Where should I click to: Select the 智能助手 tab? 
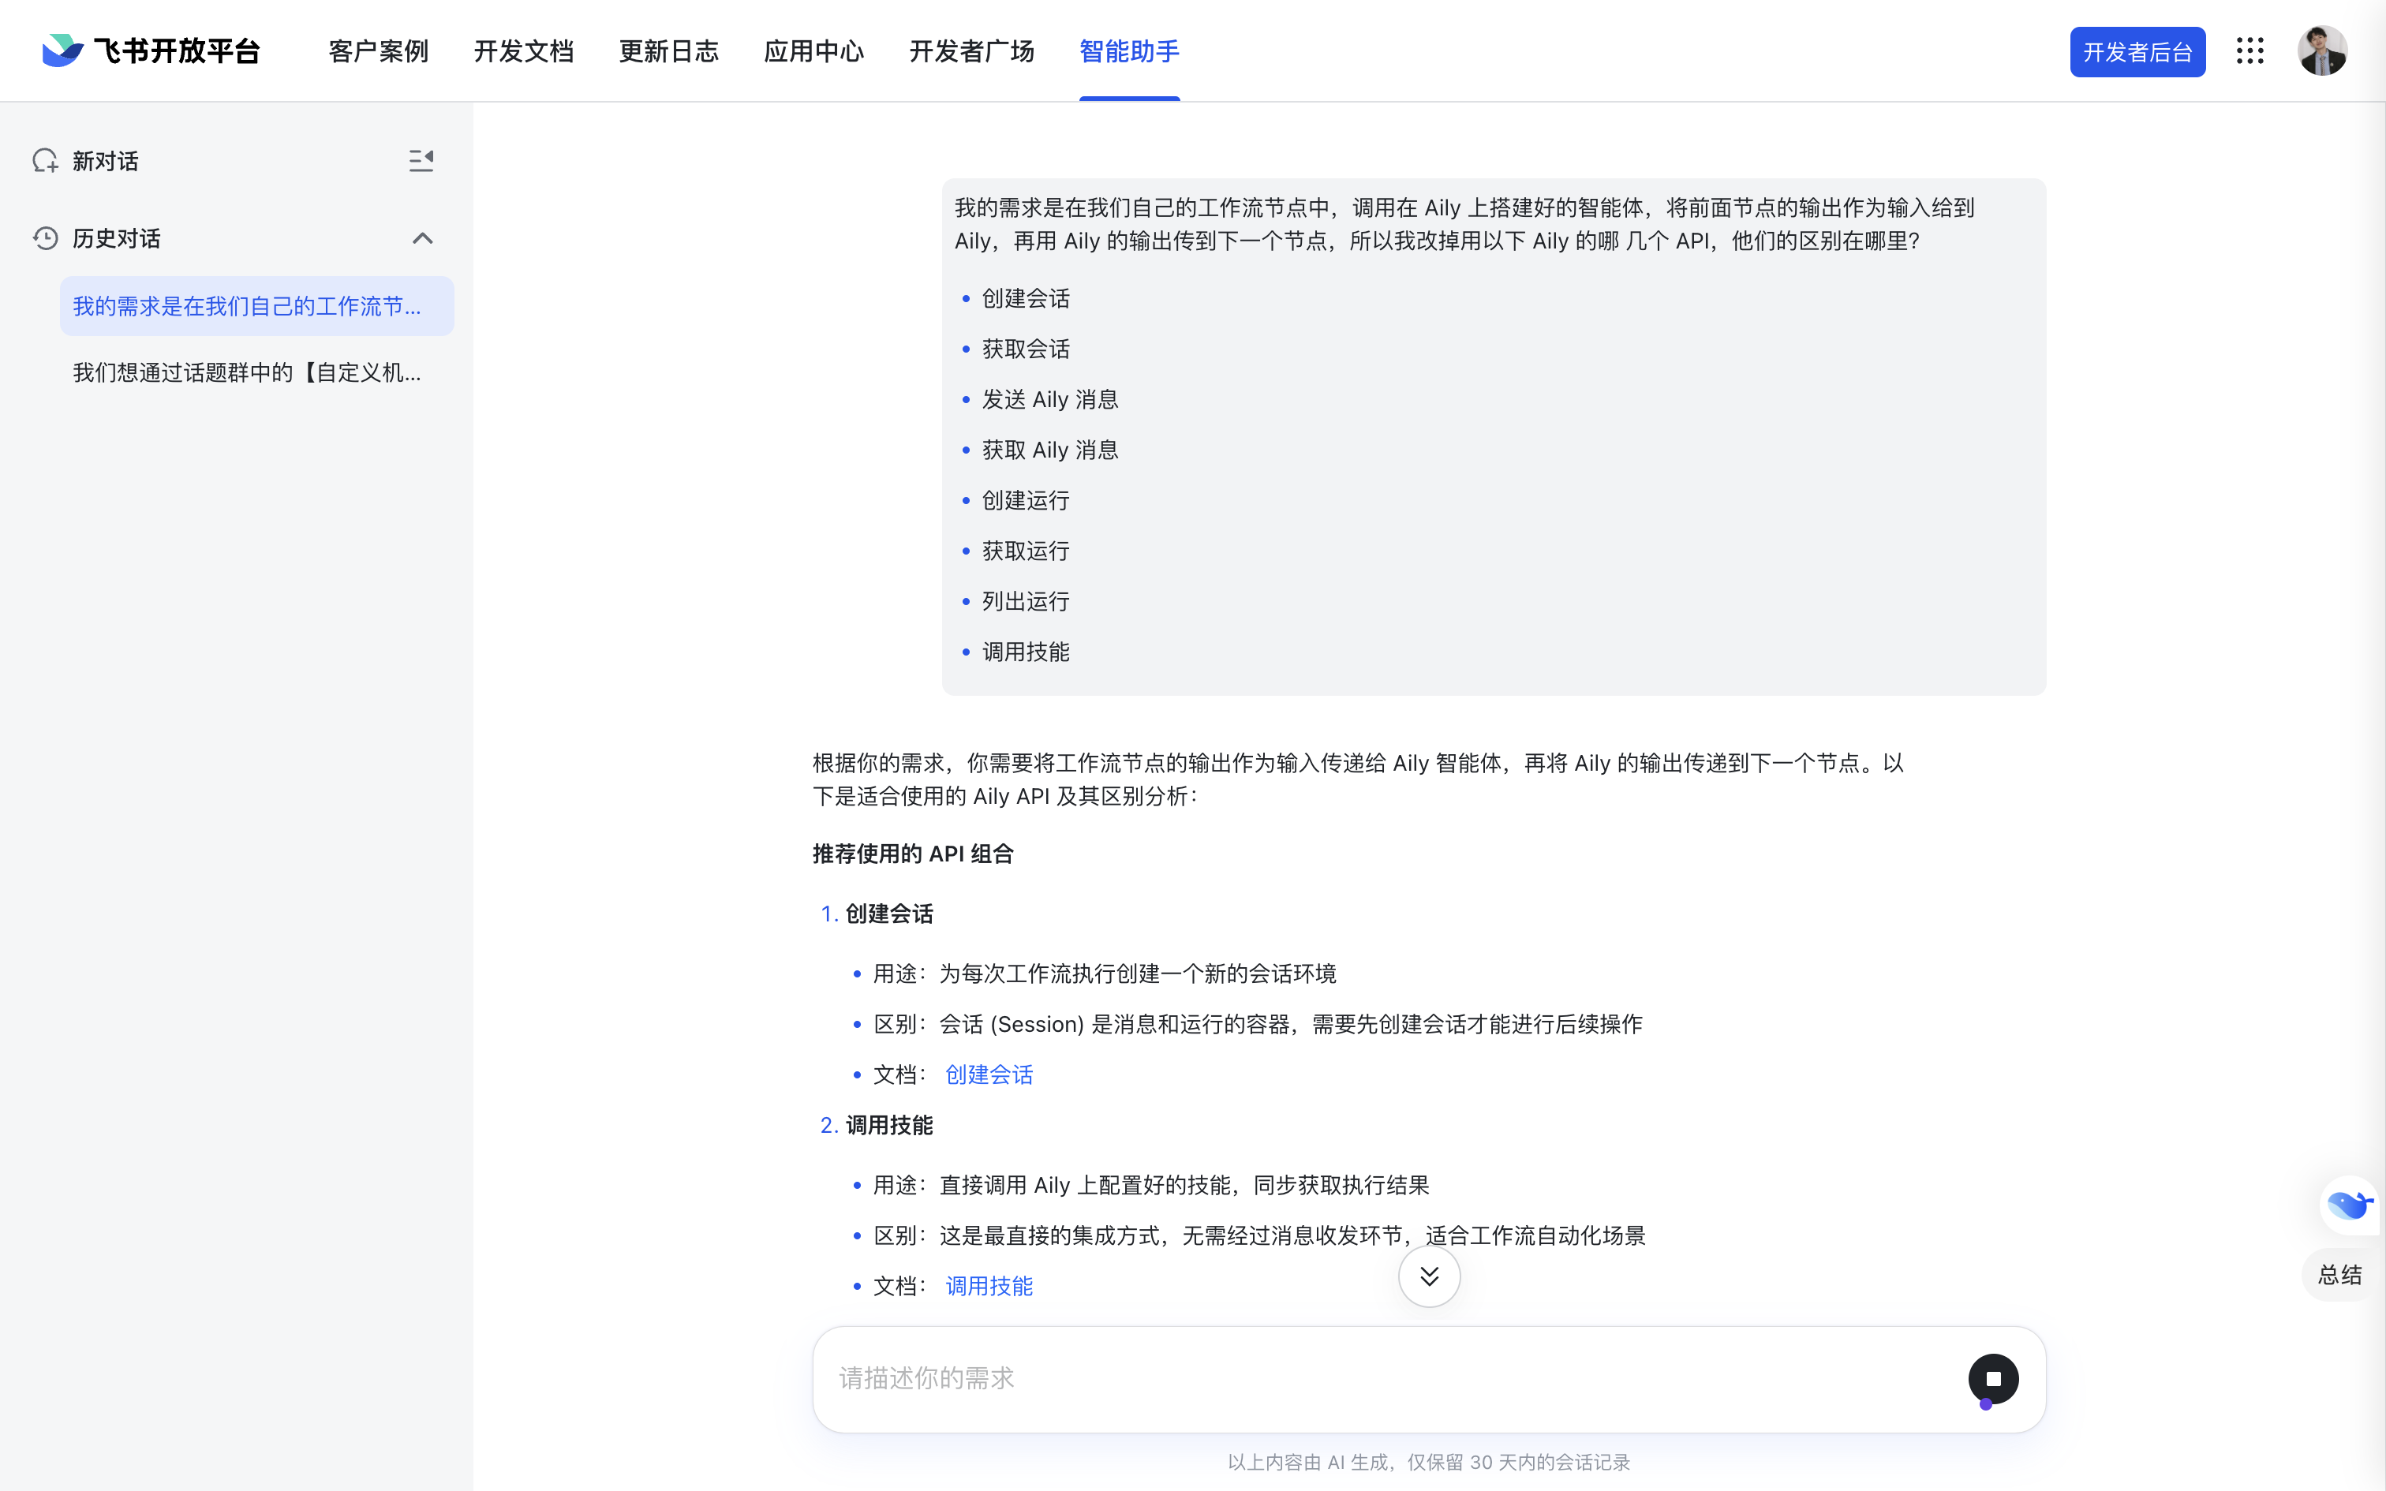1129,51
